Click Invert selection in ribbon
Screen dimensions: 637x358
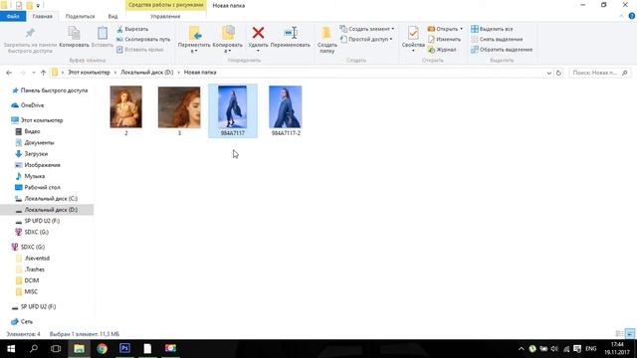click(x=502, y=50)
